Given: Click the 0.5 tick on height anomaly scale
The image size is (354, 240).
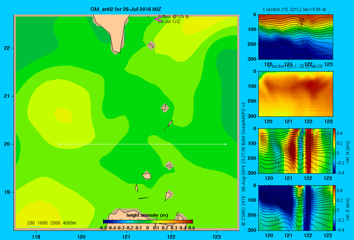Looking at the screenshot, I should (x=192, y=228).
